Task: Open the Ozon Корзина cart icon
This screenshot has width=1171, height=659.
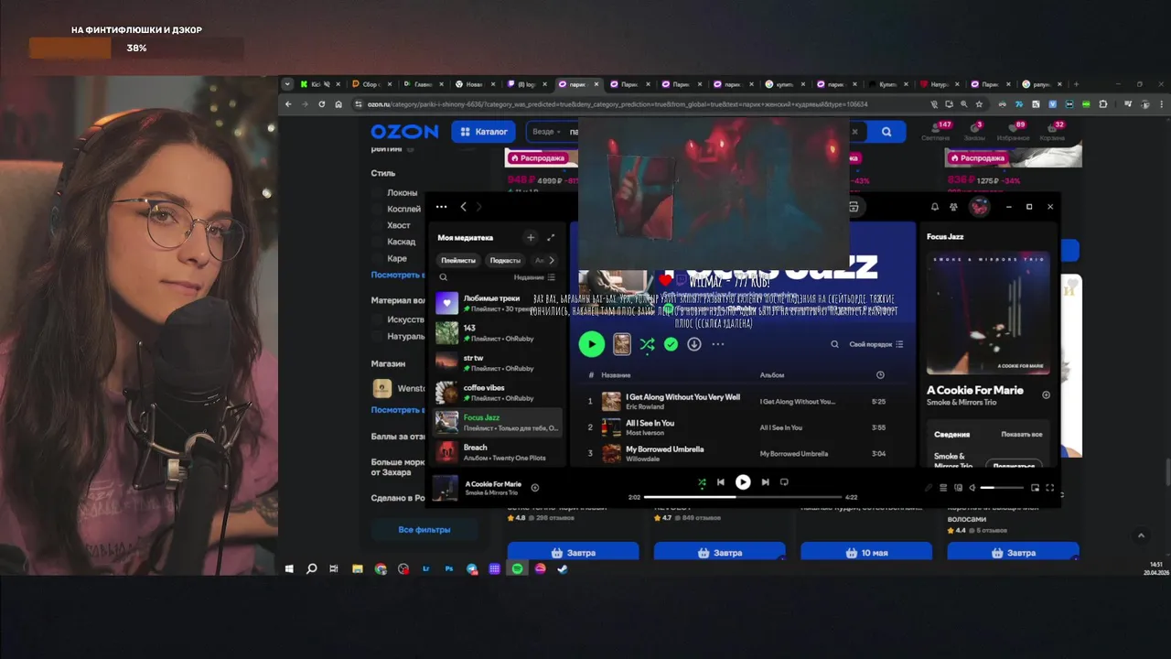Action: coord(1052,130)
